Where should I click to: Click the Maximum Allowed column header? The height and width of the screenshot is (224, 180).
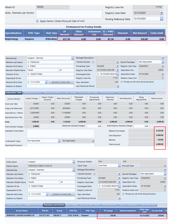(x=110, y=98)
